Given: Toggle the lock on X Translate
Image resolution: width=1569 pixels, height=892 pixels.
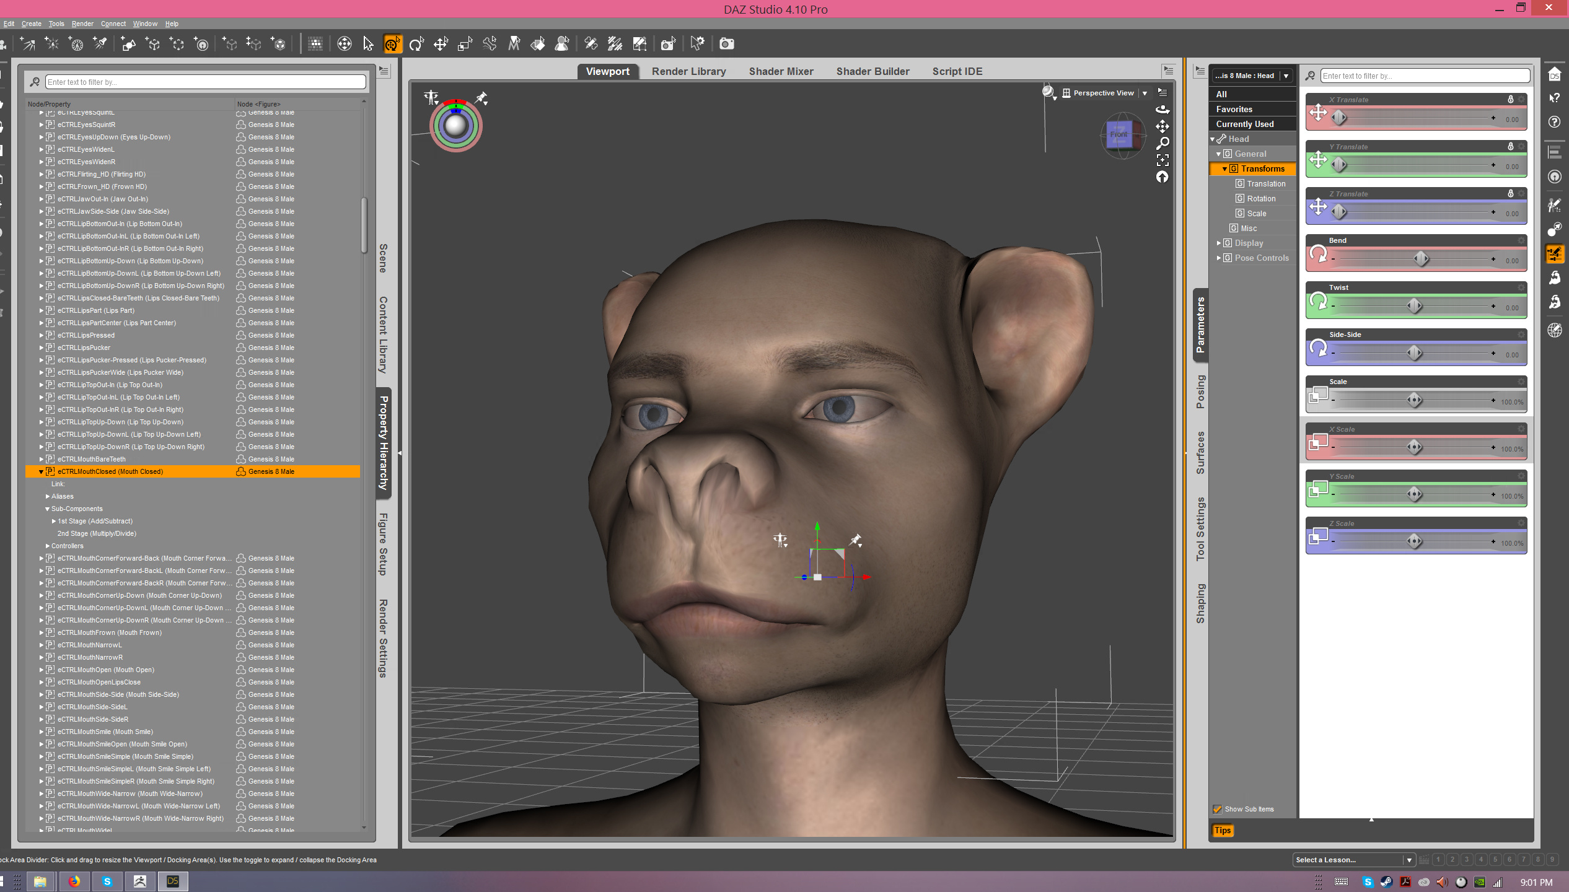Looking at the screenshot, I should 1510,99.
